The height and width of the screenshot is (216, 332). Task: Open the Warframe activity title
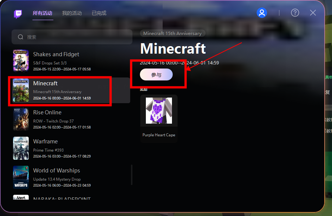(45, 142)
